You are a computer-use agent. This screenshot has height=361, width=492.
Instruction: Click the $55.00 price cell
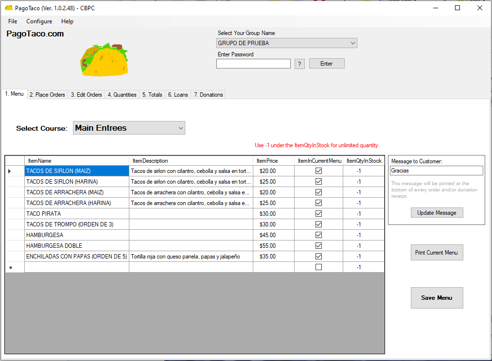pyautogui.click(x=274, y=245)
